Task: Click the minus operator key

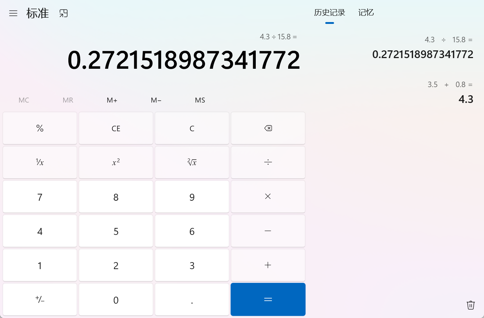Action: pos(268,231)
